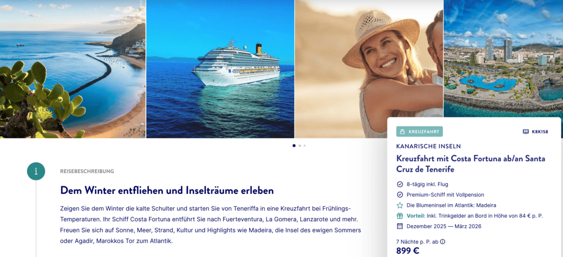Image resolution: width=563 pixels, height=257 pixels.
Task: Open the Costa cruise ship photo
Action: (220, 69)
